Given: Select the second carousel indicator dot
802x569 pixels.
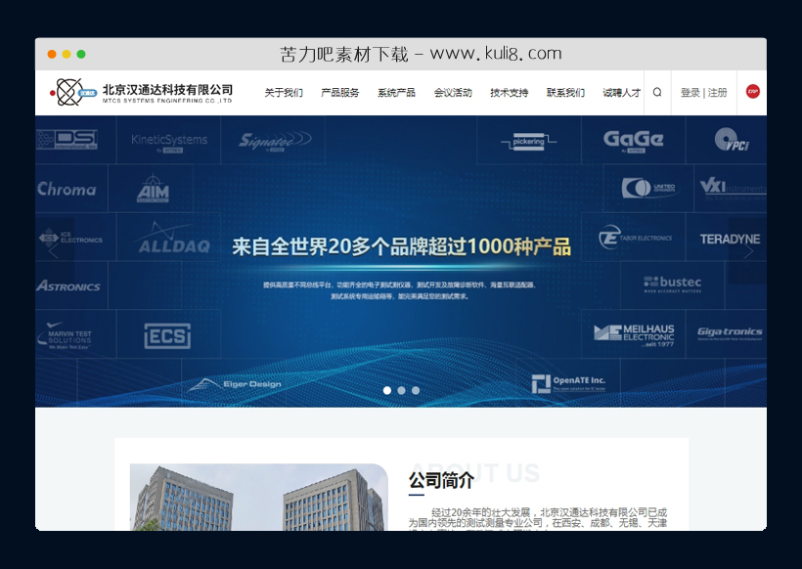Looking at the screenshot, I should (400, 389).
